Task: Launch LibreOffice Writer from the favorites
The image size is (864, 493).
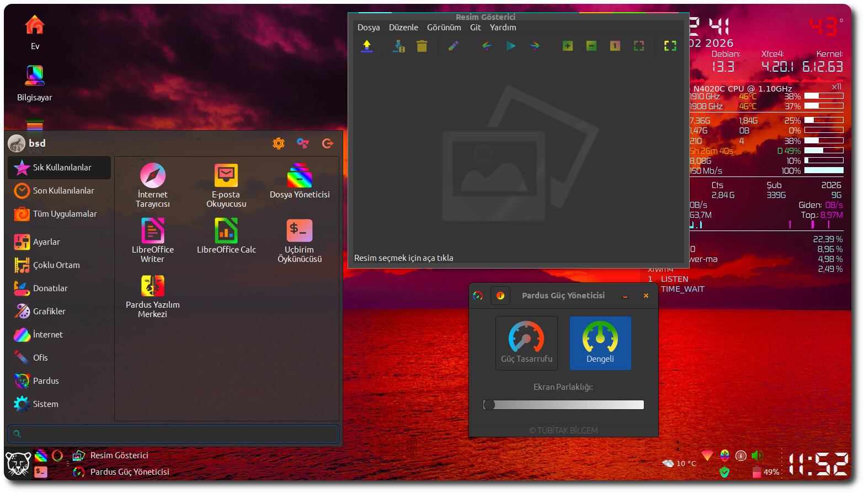Action: (x=152, y=240)
